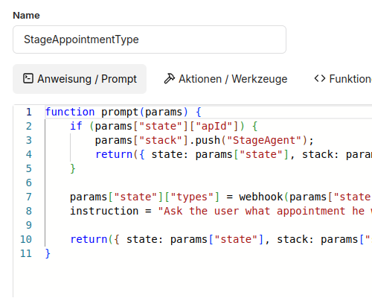Click the 'if' keyword on line 2
The image size is (372, 298).
click(76, 126)
